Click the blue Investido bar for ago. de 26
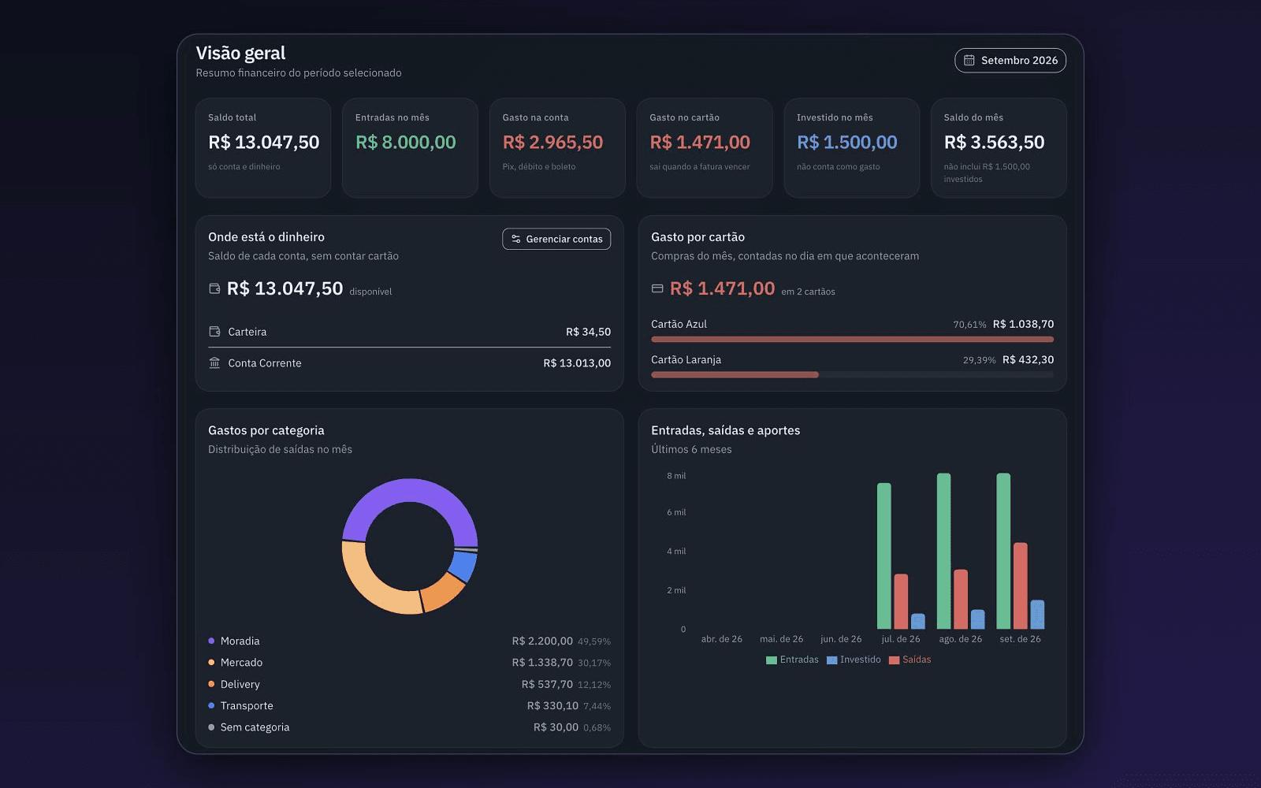Screen dimensions: 1261x788 [x=978, y=619]
